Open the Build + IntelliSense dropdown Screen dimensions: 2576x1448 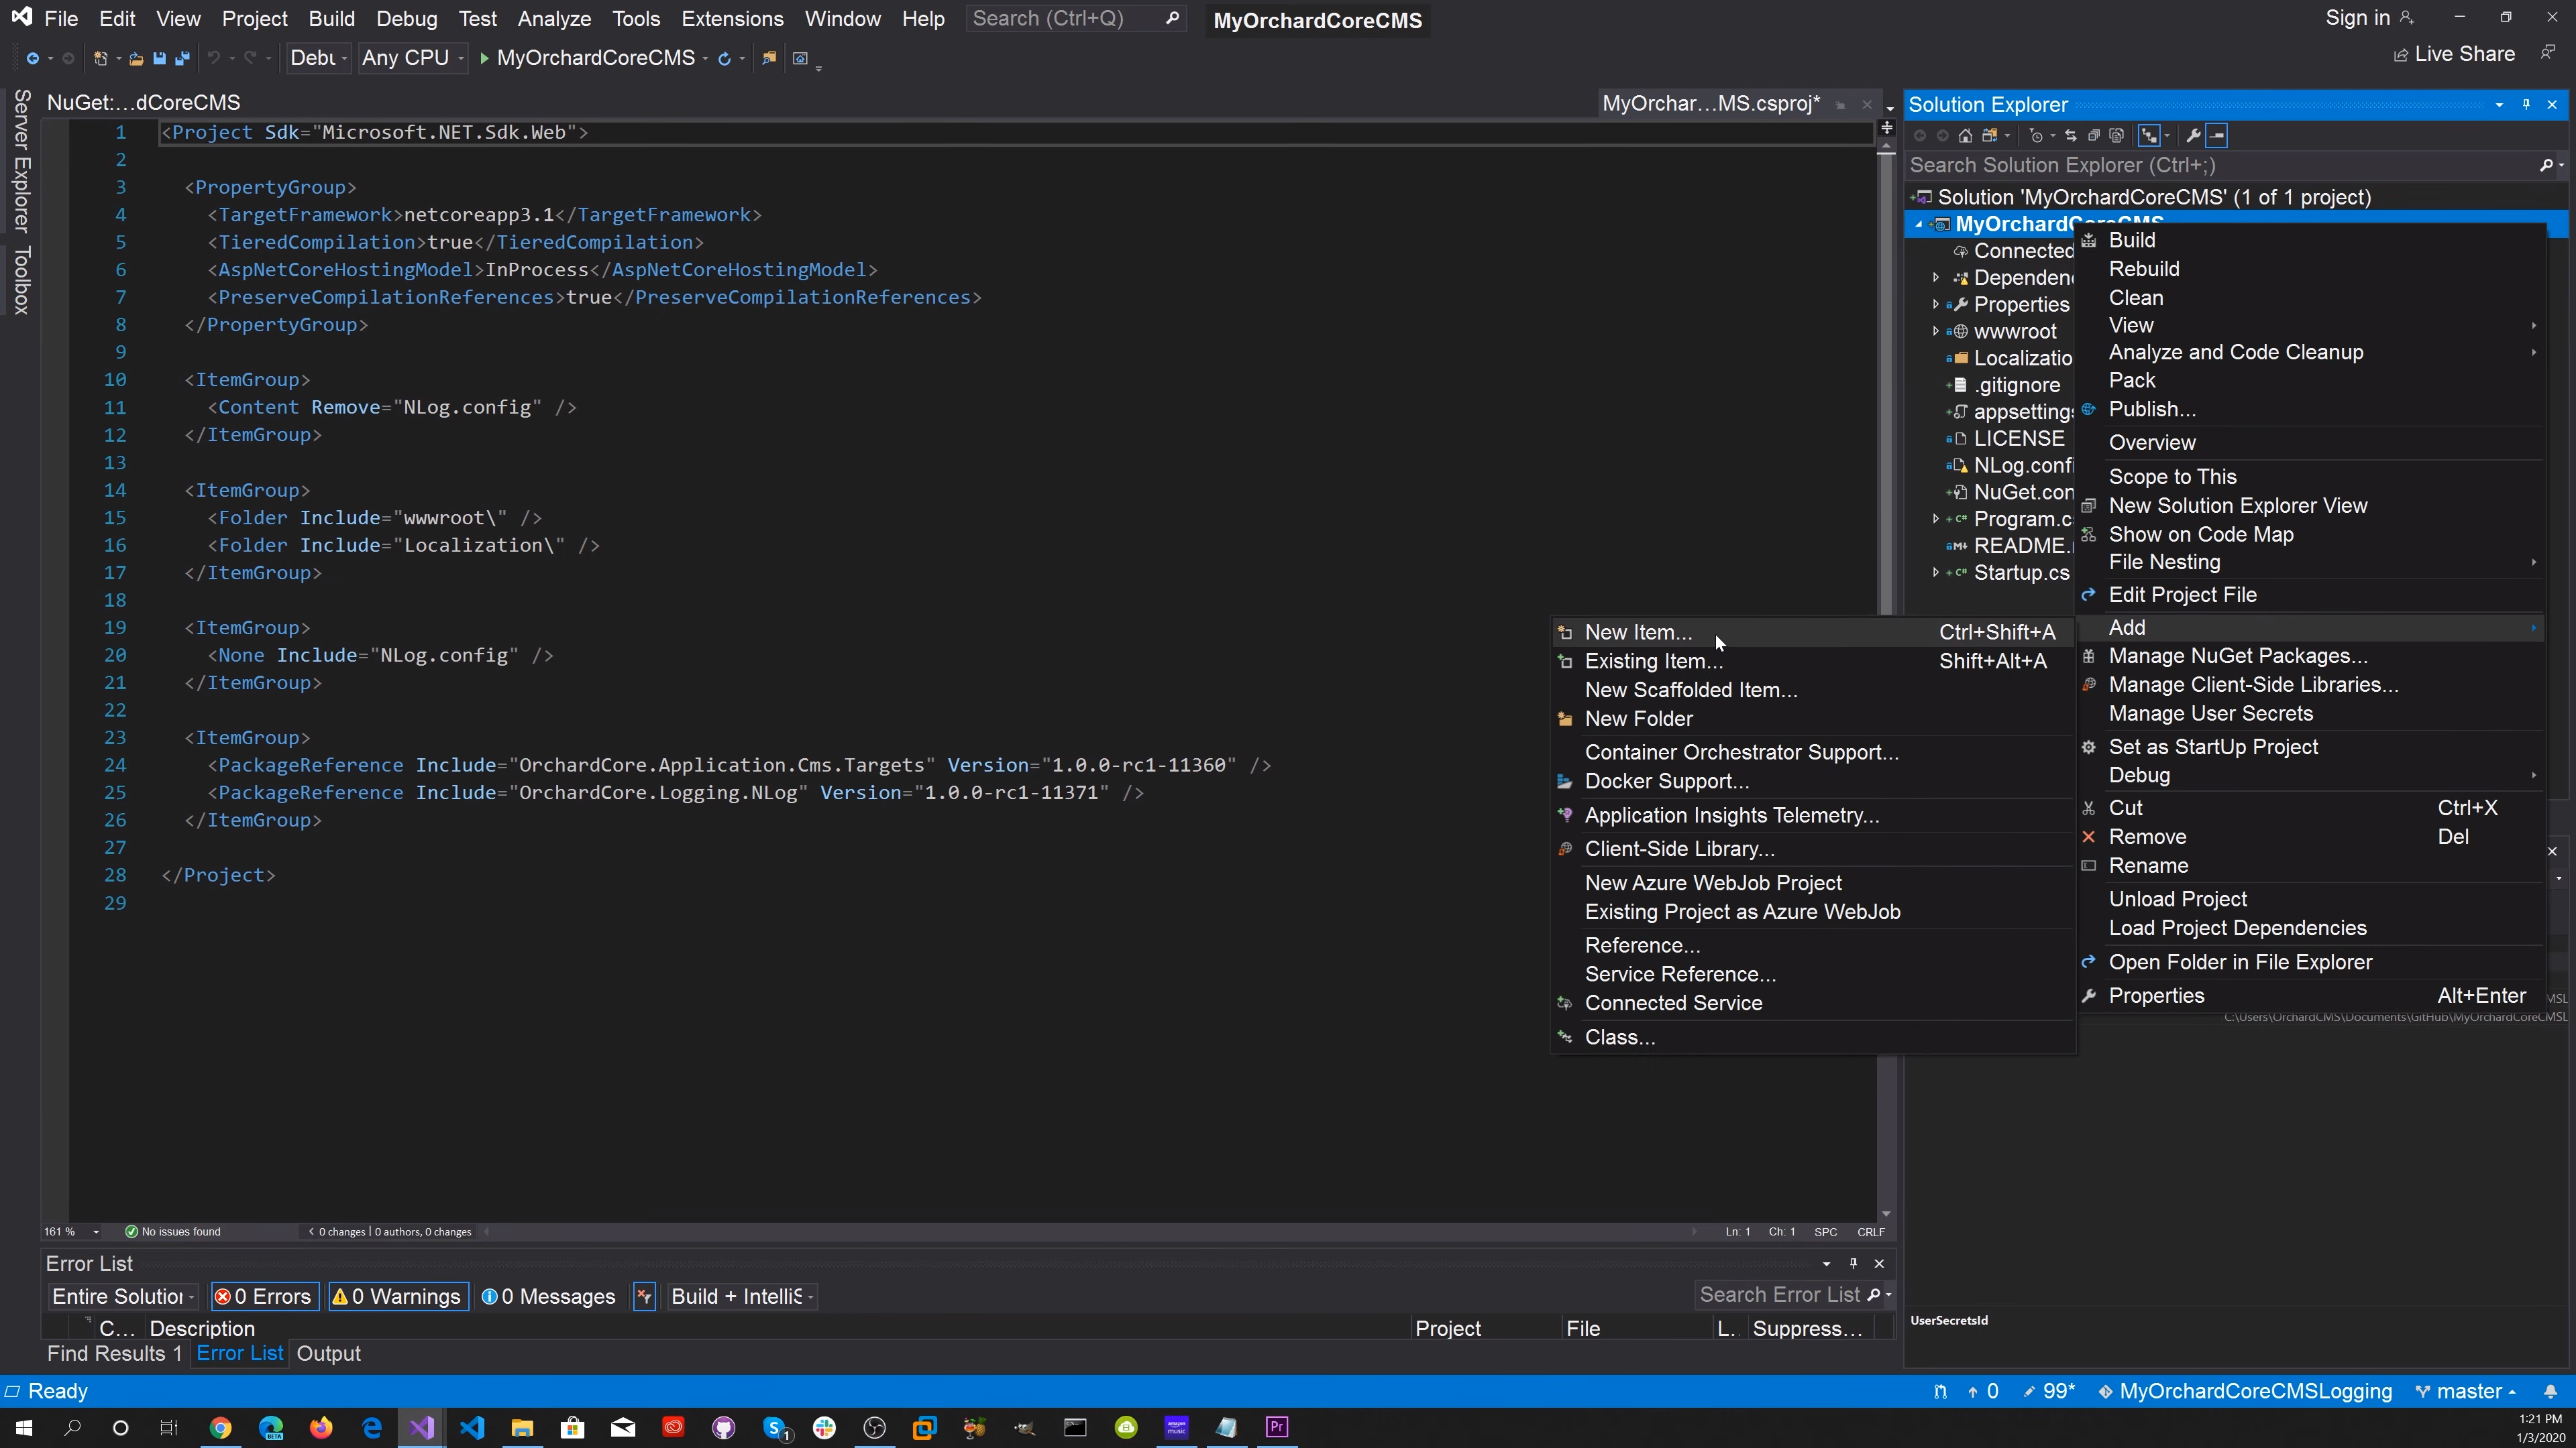coord(742,1297)
